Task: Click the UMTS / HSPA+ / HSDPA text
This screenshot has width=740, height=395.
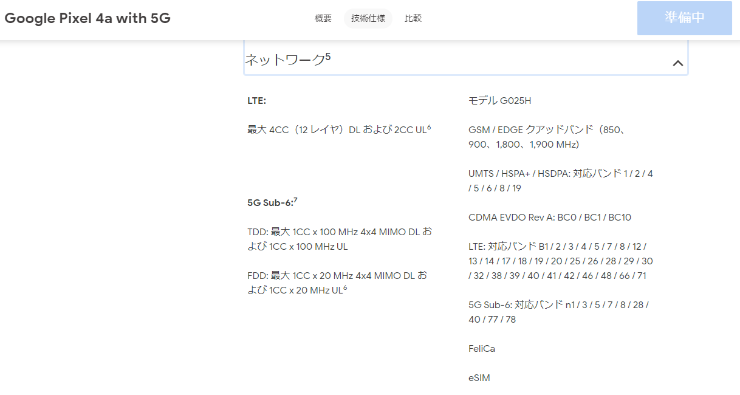Action: click(561, 181)
